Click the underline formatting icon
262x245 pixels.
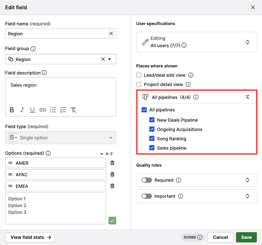(x=32, y=110)
